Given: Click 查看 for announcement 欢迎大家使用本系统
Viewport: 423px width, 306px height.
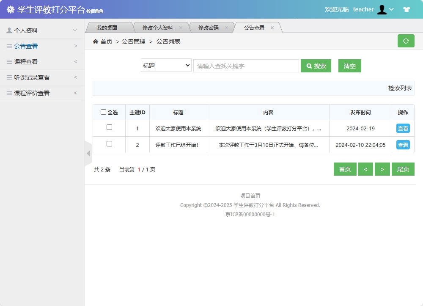Looking at the screenshot, I should [x=403, y=128].
